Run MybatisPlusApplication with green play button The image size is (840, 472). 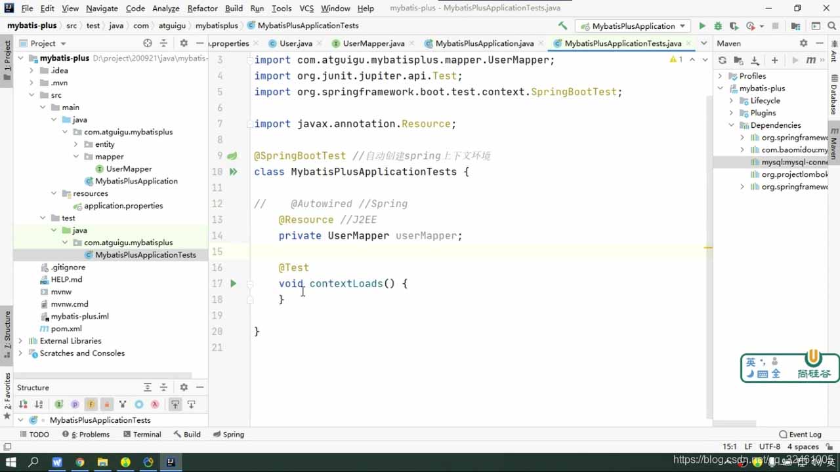(702, 26)
